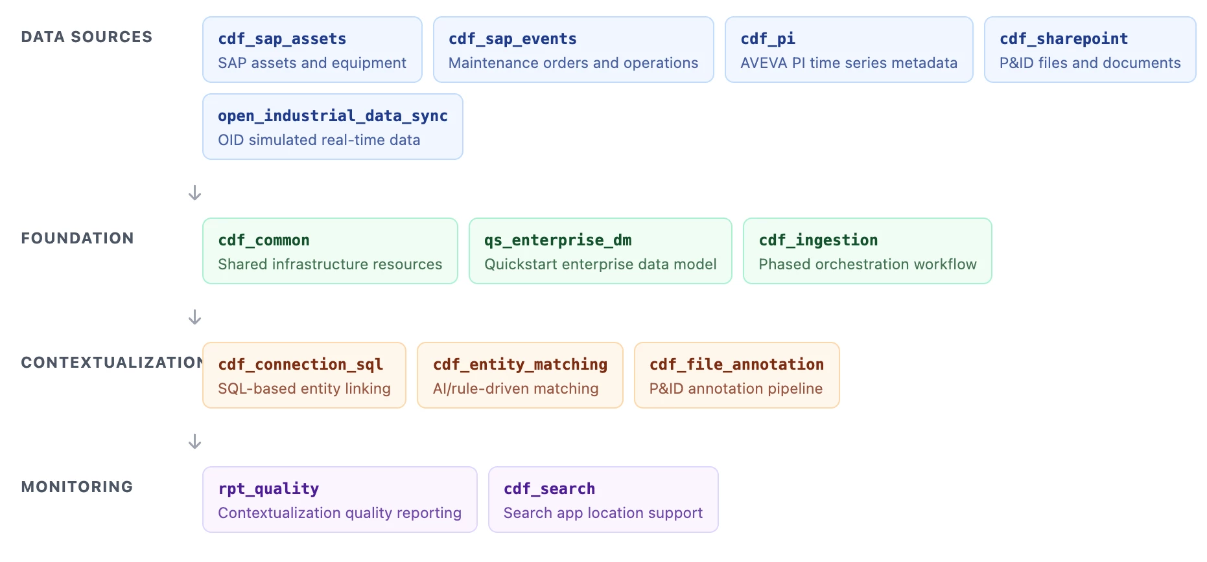Select the cdf_sap_events maintenance orders card
The height and width of the screenshot is (562, 1207).
(x=573, y=50)
